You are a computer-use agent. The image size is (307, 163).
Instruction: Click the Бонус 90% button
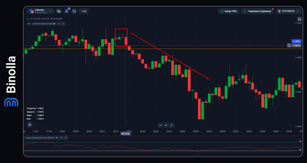point(229,11)
